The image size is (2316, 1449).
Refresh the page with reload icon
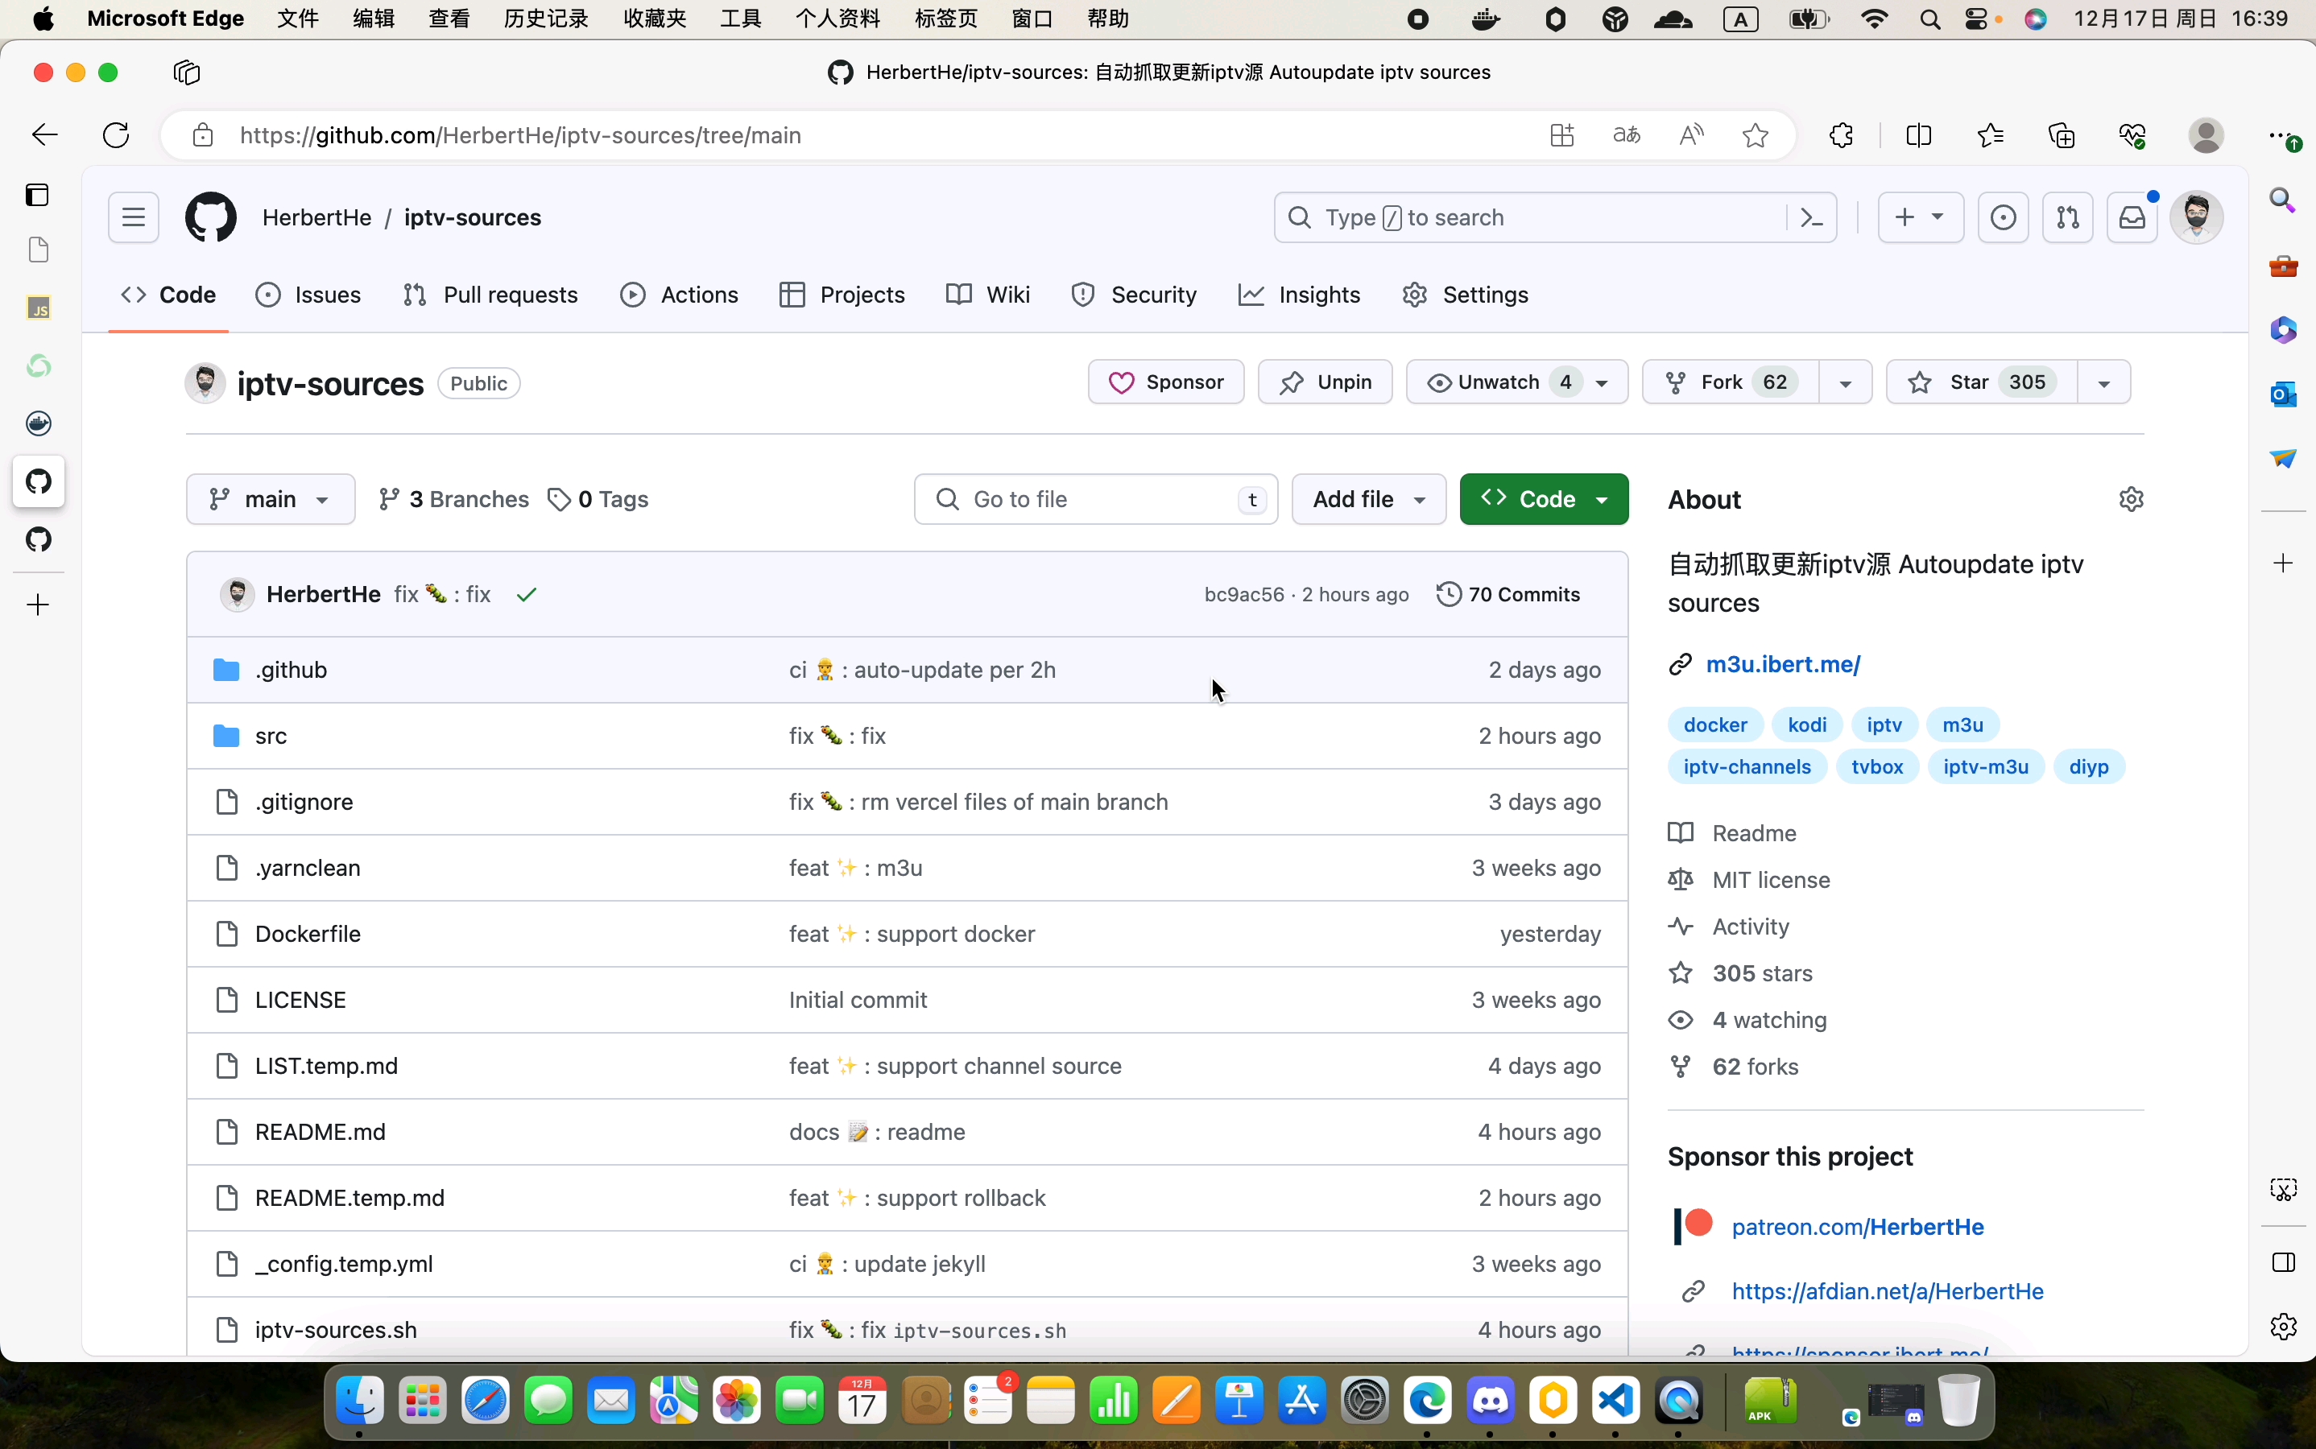pos(116,135)
